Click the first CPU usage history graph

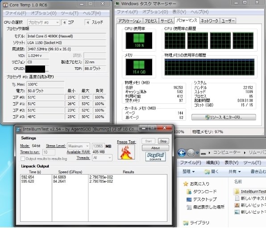click(x=175, y=41)
